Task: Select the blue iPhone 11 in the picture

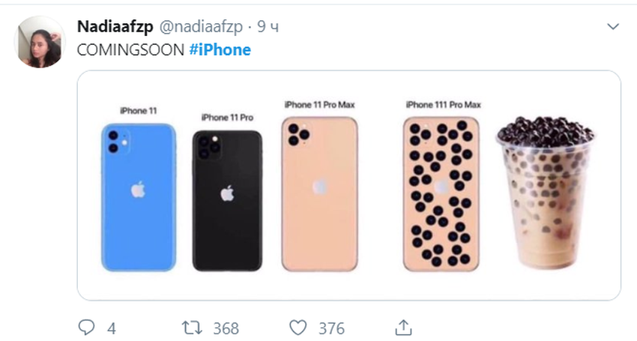Action: (x=139, y=196)
